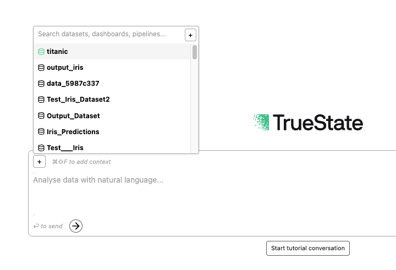This screenshot has height=270, width=396.
Task: Click the dataset list scrollbar thumb
Action: [195, 52]
